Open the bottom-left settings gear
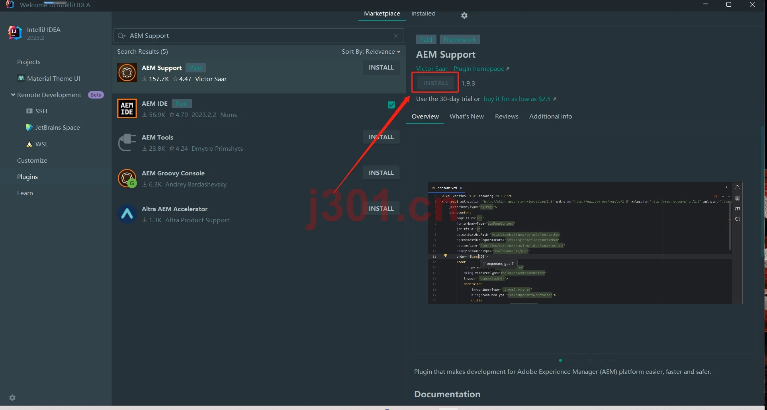The width and height of the screenshot is (767, 410). [x=12, y=398]
